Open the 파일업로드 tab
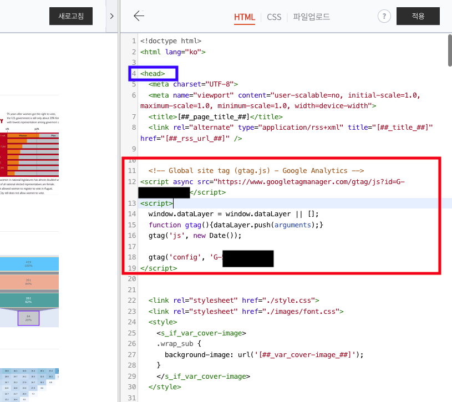Viewport: 452px width, 402px height. click(311, 17)
